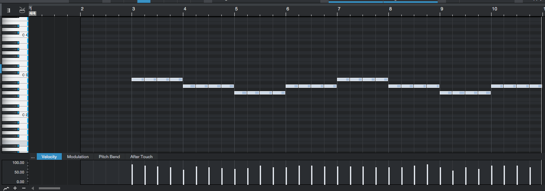This screenshot has height=191, width=545.
Task: Select the first note in bar 7
Action: 343,79
